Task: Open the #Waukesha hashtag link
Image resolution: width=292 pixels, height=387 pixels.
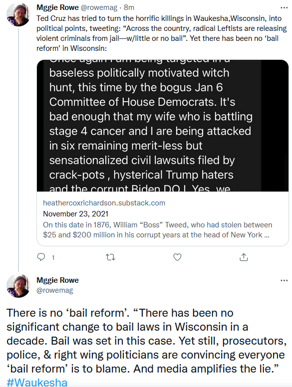Action: [37, 382]
